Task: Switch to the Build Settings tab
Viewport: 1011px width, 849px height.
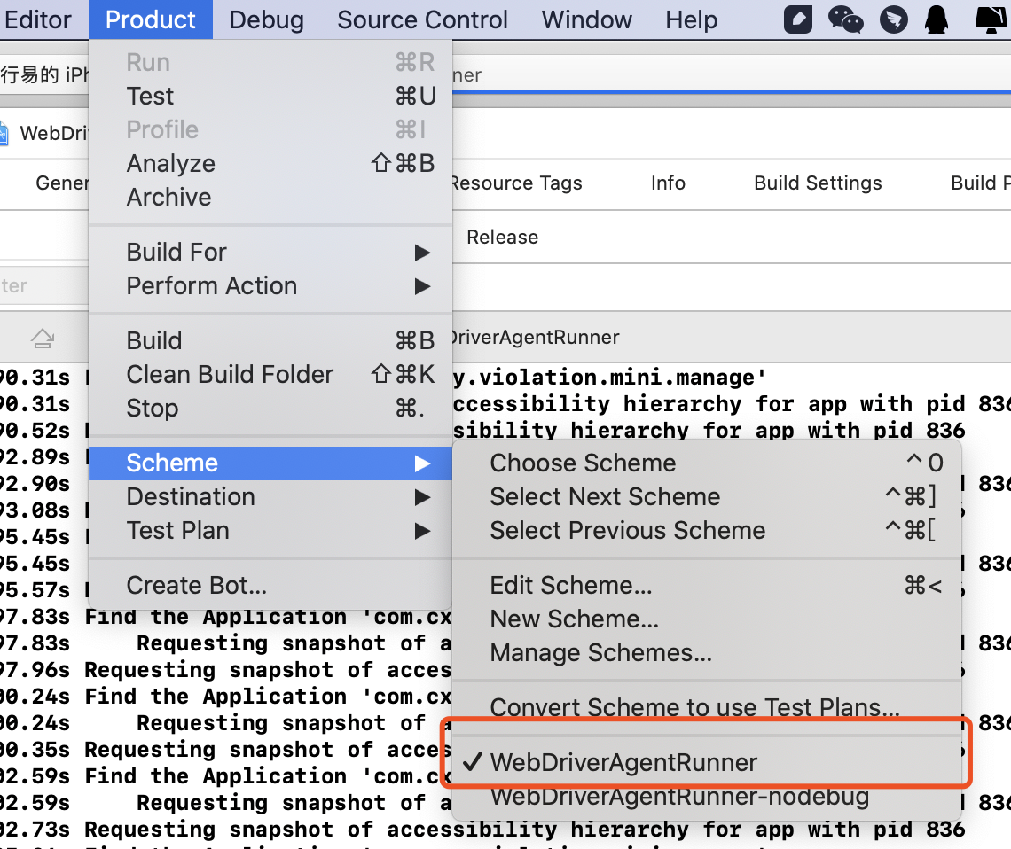Action: coord(818,183)
